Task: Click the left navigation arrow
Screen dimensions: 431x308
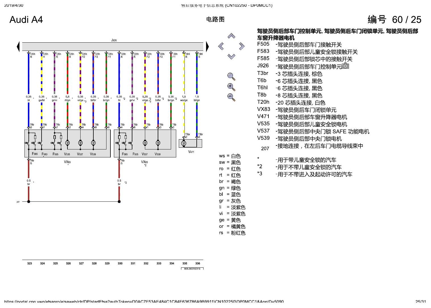Action: click(x=221, y=46)
